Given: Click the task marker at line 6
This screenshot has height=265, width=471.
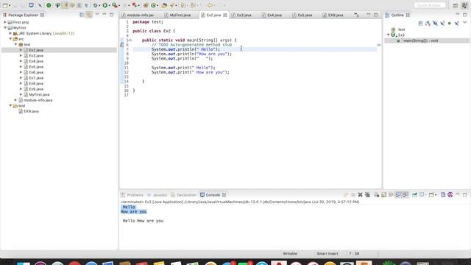Looking at the screenshot, I should tap(121, 45).
